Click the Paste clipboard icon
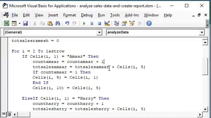 tap(50, 23)
